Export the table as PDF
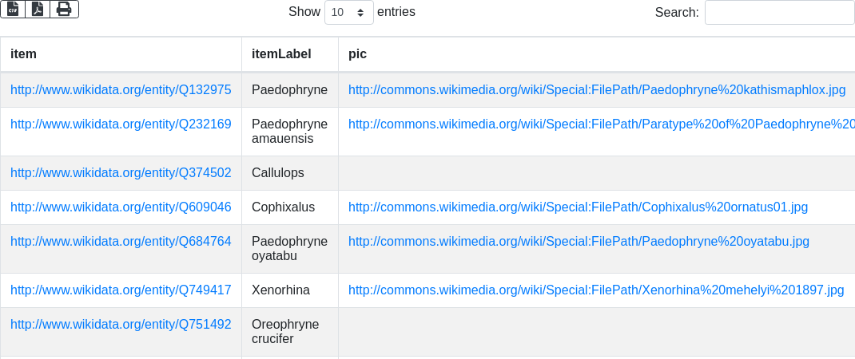 pyautogui.click(x=38, y=9)
